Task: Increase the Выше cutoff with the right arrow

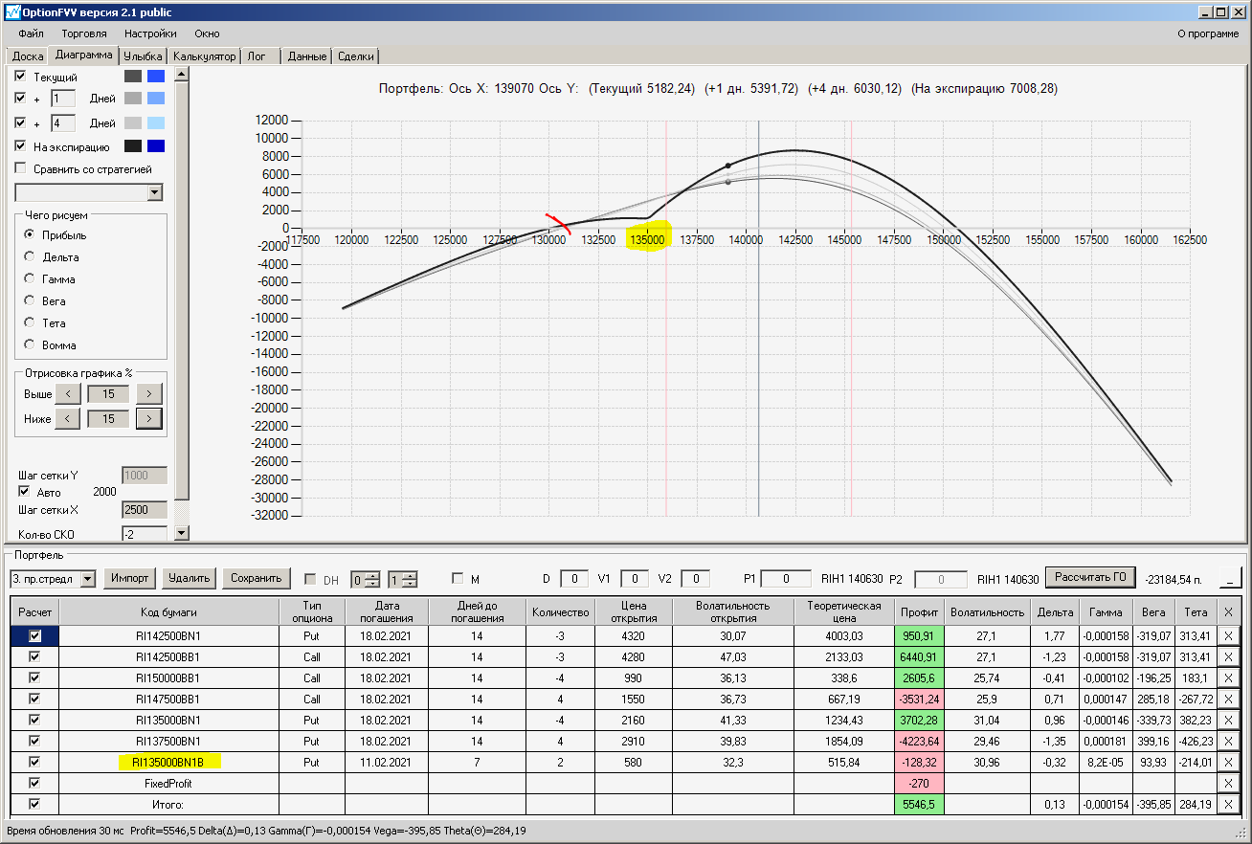Action: 148,393
